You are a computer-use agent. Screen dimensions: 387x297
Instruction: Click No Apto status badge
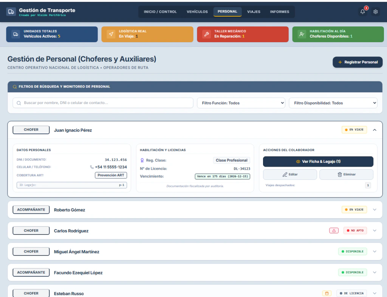pyautogui.click(x=355, y=231)
